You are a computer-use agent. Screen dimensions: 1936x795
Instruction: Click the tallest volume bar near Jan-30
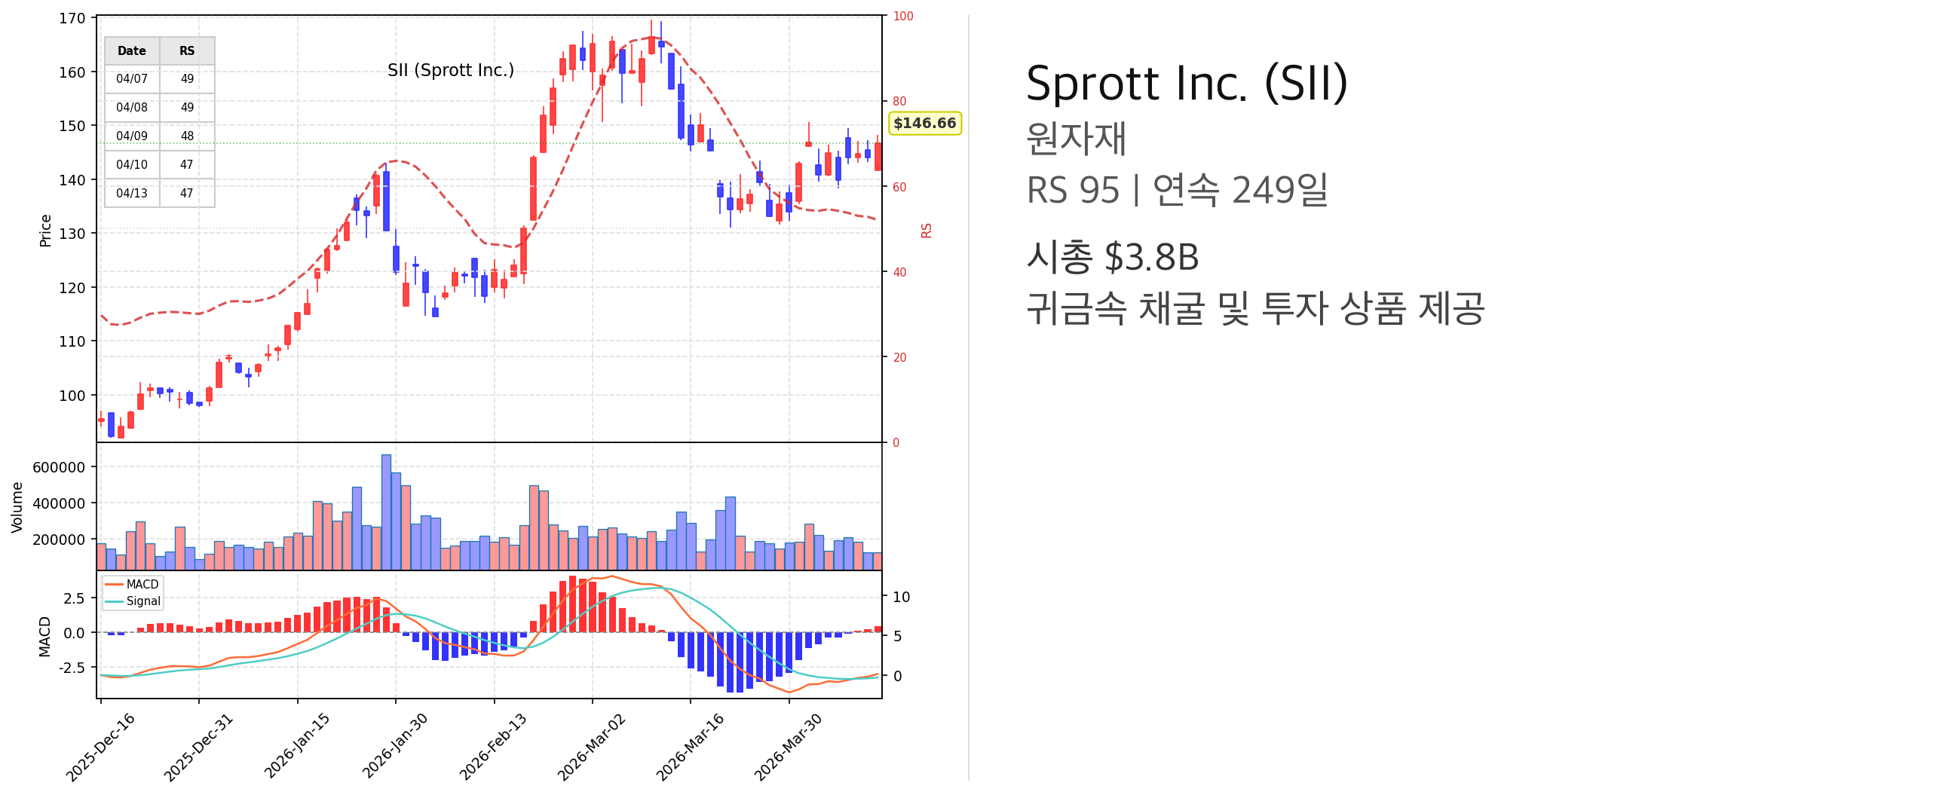[x=386, y=512]
